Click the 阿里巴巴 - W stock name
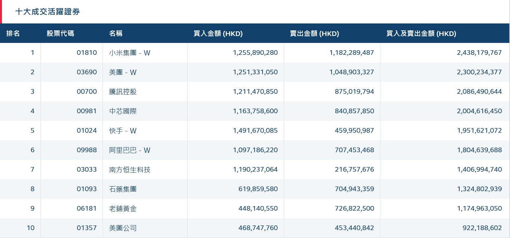Screen dimensions: 510x238 point(130,150)
